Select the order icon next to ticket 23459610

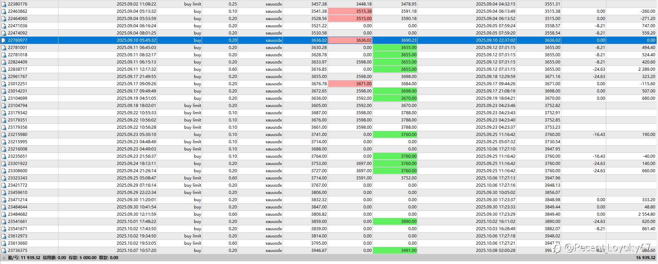[4, 193]
